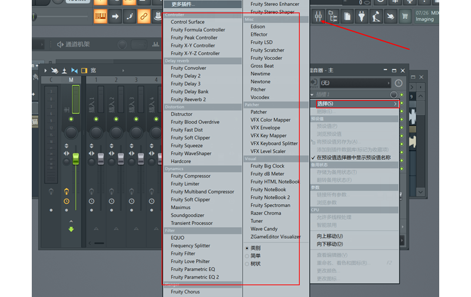The width and height of the screenshot is (471, 297).
Task: Click the pointing hand icon in the main toolbar
Action: coord(390,16)
